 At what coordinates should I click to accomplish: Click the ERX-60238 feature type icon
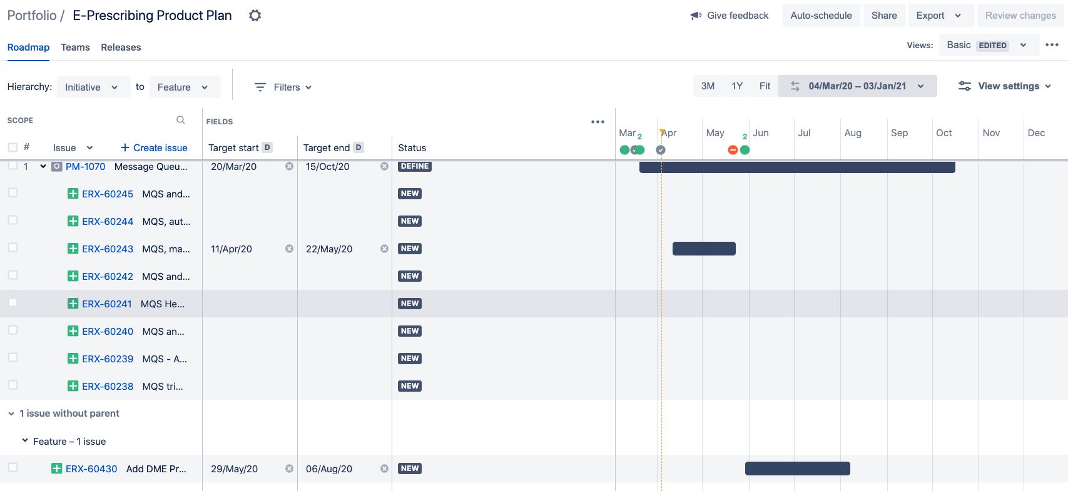pyautogui.click(x=73, y=386)
